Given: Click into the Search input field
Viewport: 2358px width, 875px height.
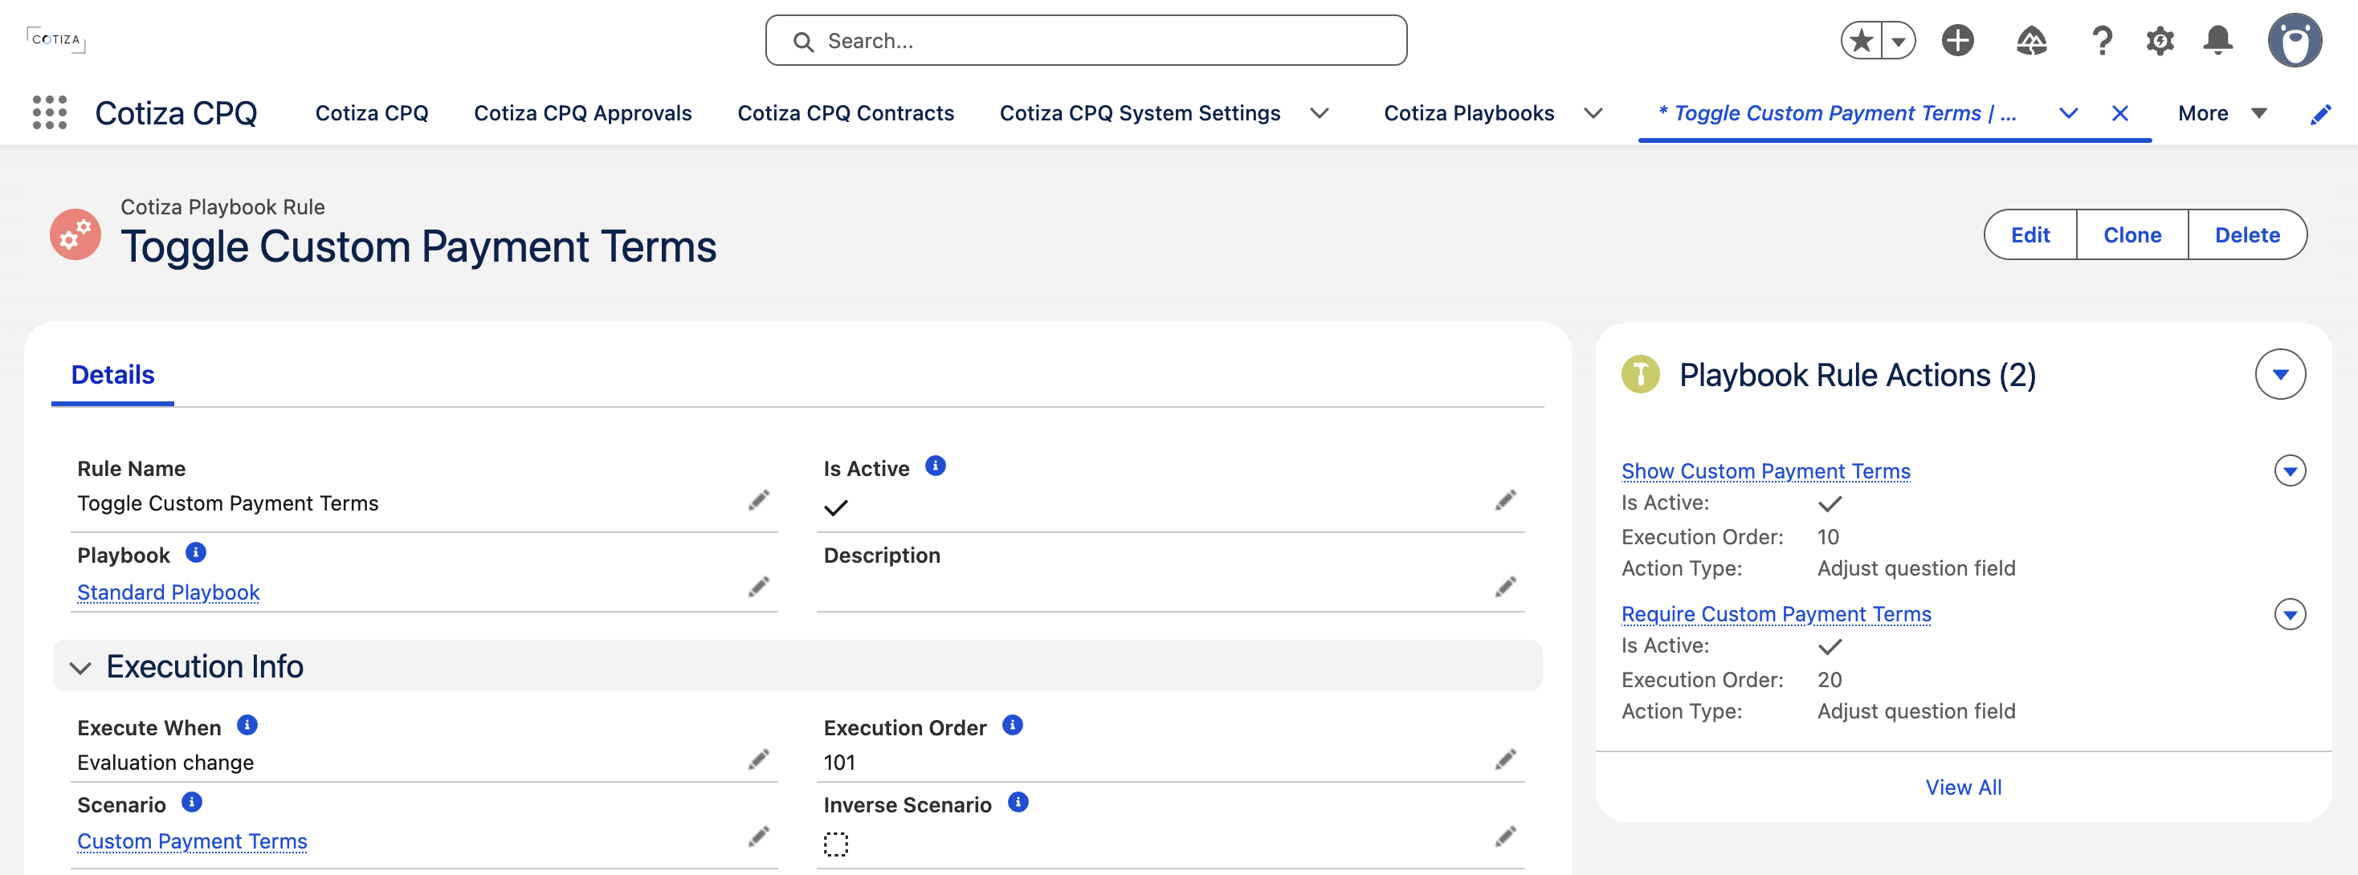Looking at the screenshot, I should [1086, 40].
